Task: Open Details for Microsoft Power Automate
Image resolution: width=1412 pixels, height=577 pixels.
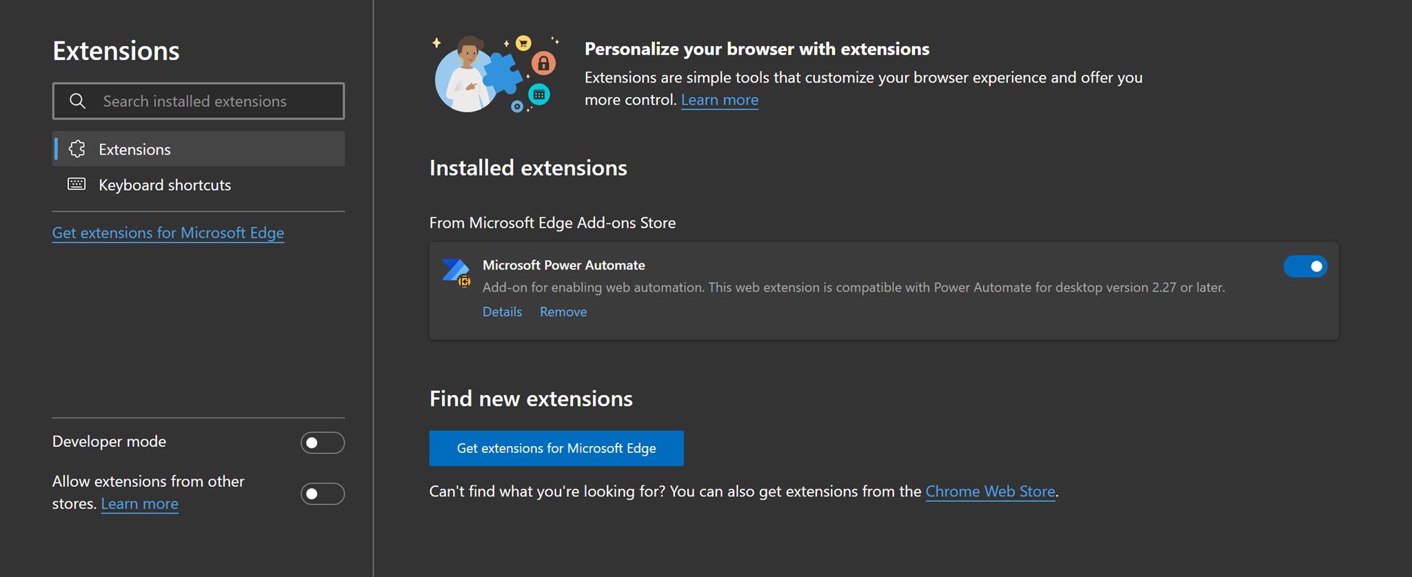Action: pyautogui.click(x=502, y=312)
